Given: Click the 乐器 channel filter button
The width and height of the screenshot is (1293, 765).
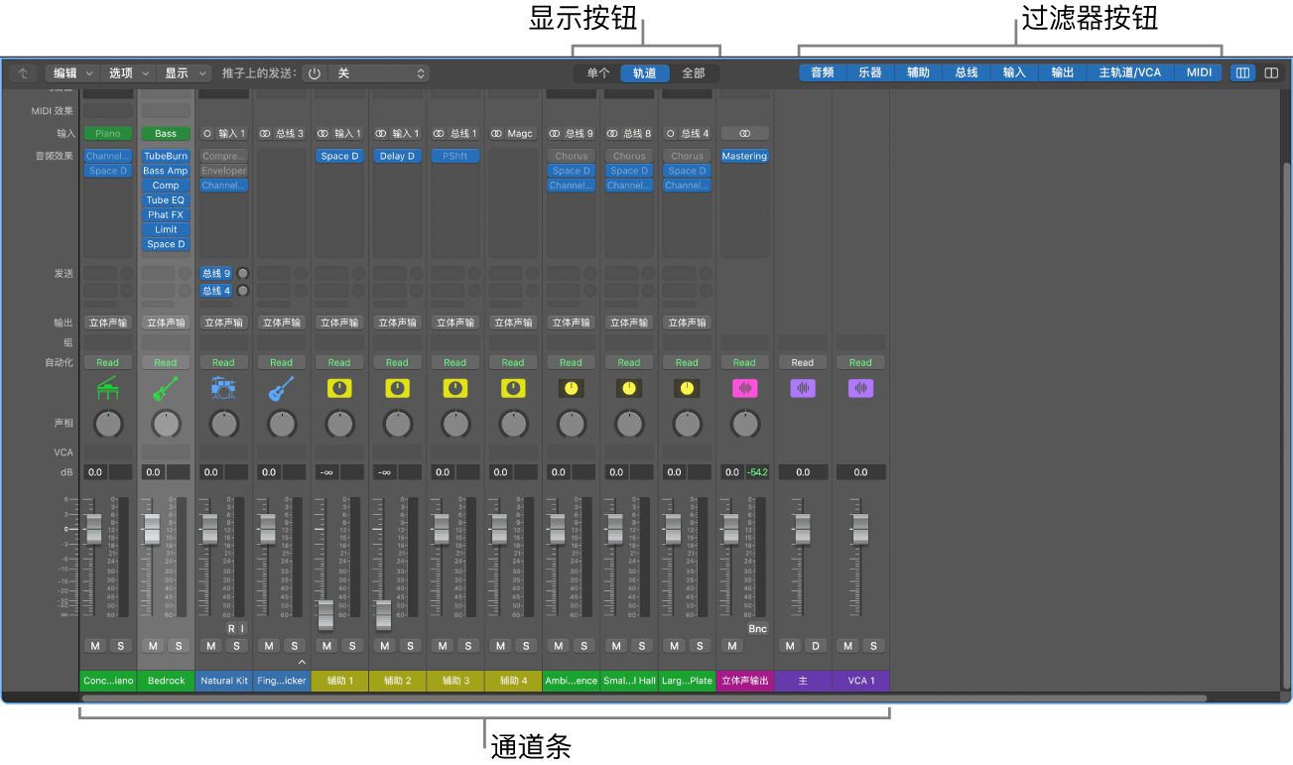Looking at the screenshot, I should (x=870, y=73).
